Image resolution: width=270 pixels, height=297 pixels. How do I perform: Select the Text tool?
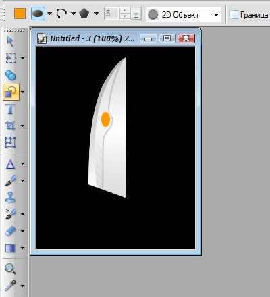pos(10,109)
